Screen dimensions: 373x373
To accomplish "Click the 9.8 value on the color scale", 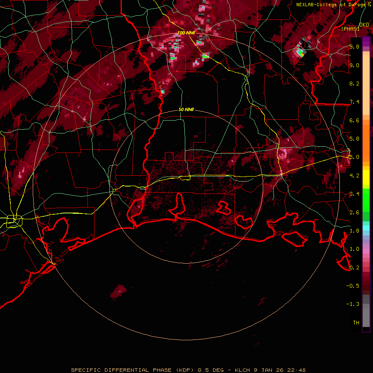I will 354,47.
